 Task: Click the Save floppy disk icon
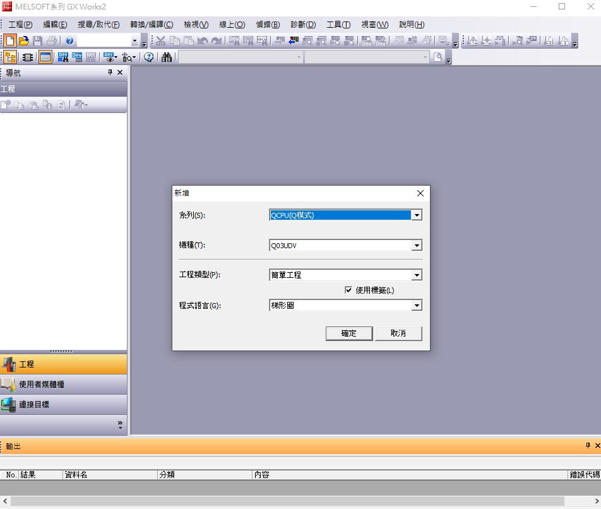point(38,40)
